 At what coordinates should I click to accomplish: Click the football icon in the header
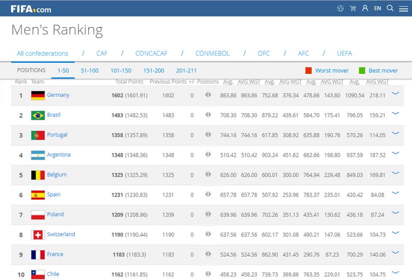click(340, 8)
